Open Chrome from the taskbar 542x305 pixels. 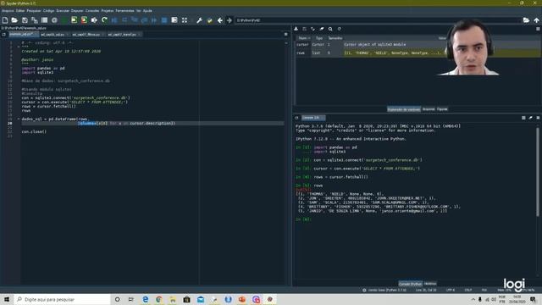(159, 299)
